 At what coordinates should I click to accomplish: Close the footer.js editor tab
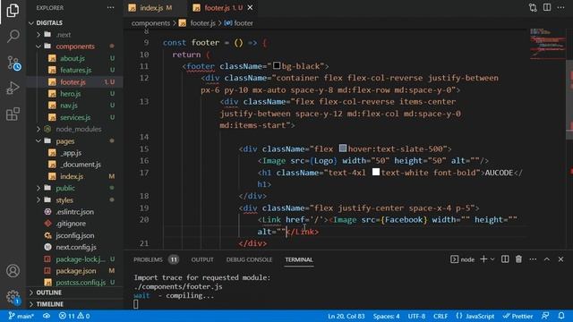pos(250,8)
